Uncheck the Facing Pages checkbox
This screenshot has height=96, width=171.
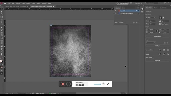[160, 24]
